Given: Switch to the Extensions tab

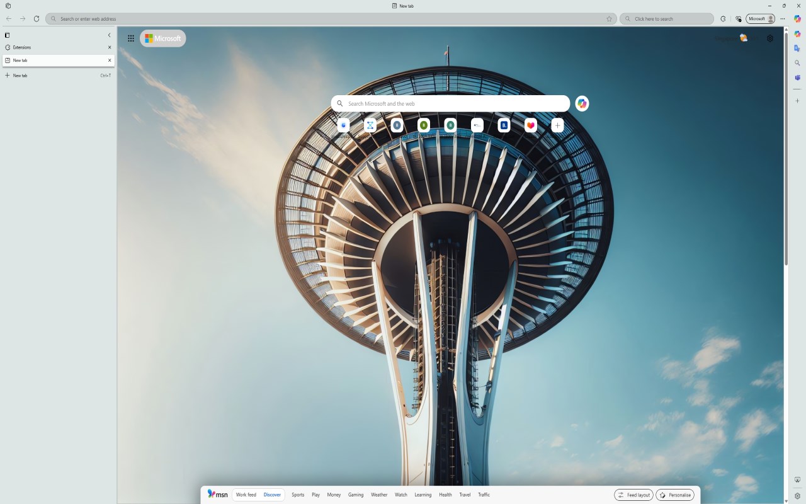Looking at the screenshot, I should [58, 47].
